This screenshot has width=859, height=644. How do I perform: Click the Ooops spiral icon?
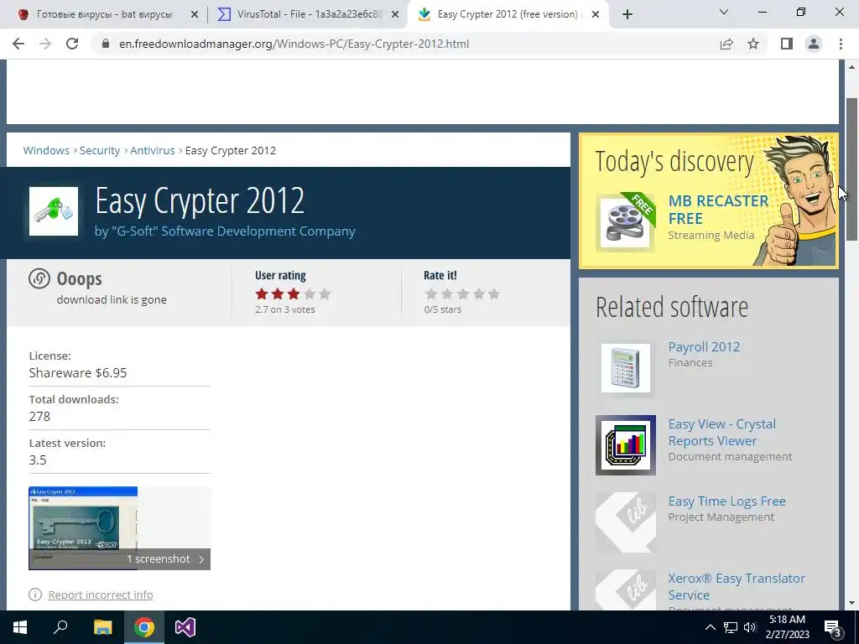click(x=39, y=278)
